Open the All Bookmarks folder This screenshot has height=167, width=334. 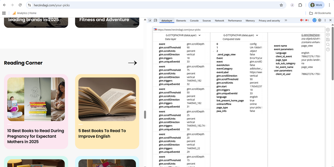[320, 13]
